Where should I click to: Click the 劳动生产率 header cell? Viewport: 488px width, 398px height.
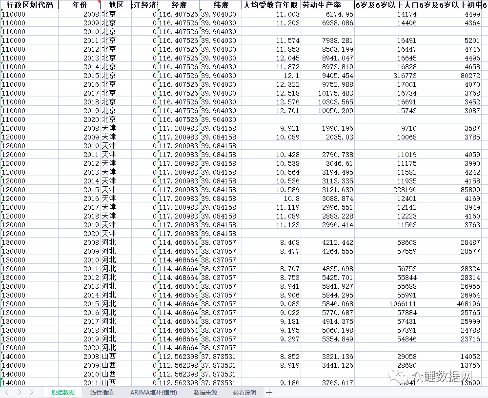327,5
